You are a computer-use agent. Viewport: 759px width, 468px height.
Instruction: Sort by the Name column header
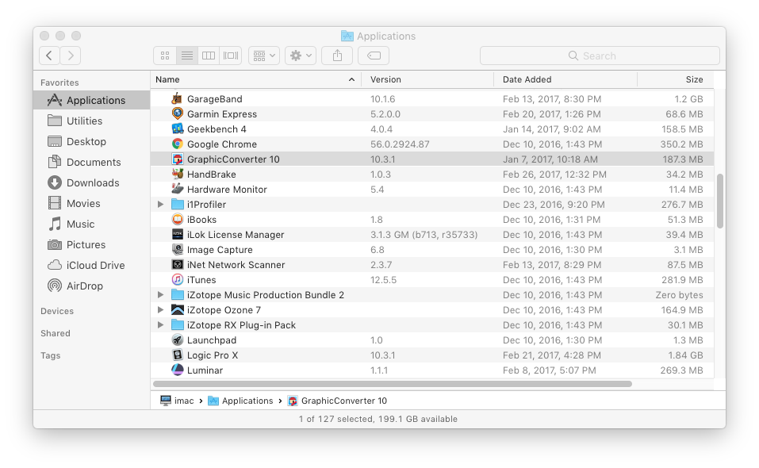[x=255, y=79]
